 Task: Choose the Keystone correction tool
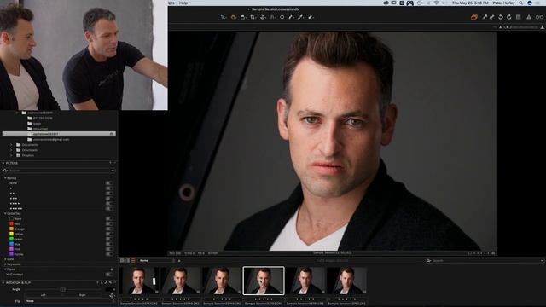[x=273, y=17]
